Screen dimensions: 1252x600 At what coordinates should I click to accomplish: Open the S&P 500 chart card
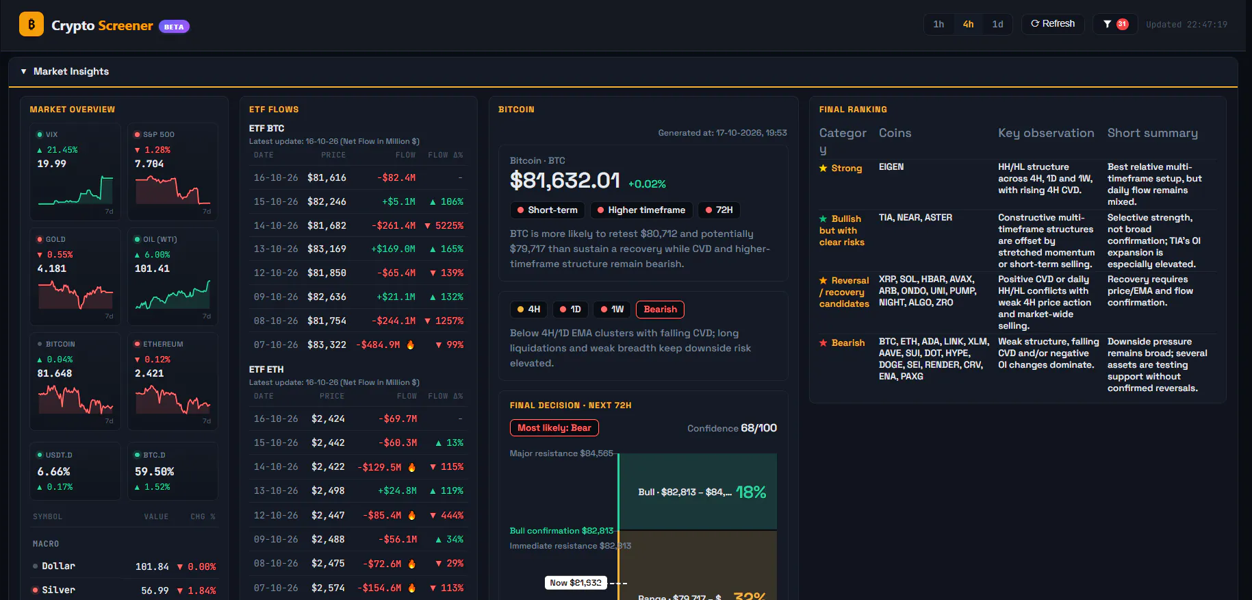[173, 171]
